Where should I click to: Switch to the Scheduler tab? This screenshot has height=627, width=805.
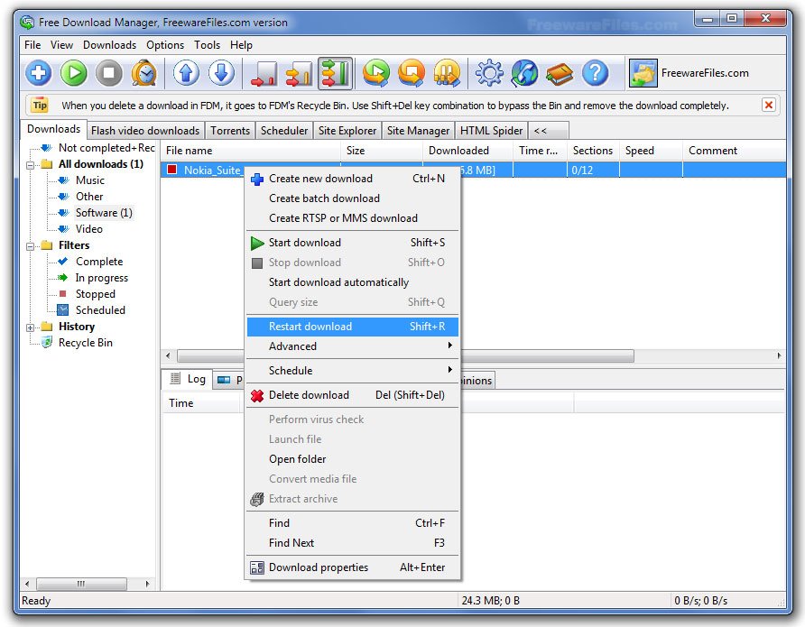[x=284, y=131]
